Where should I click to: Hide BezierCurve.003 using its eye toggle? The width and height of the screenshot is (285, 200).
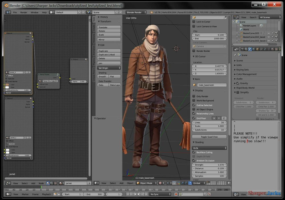coord(269,33)
